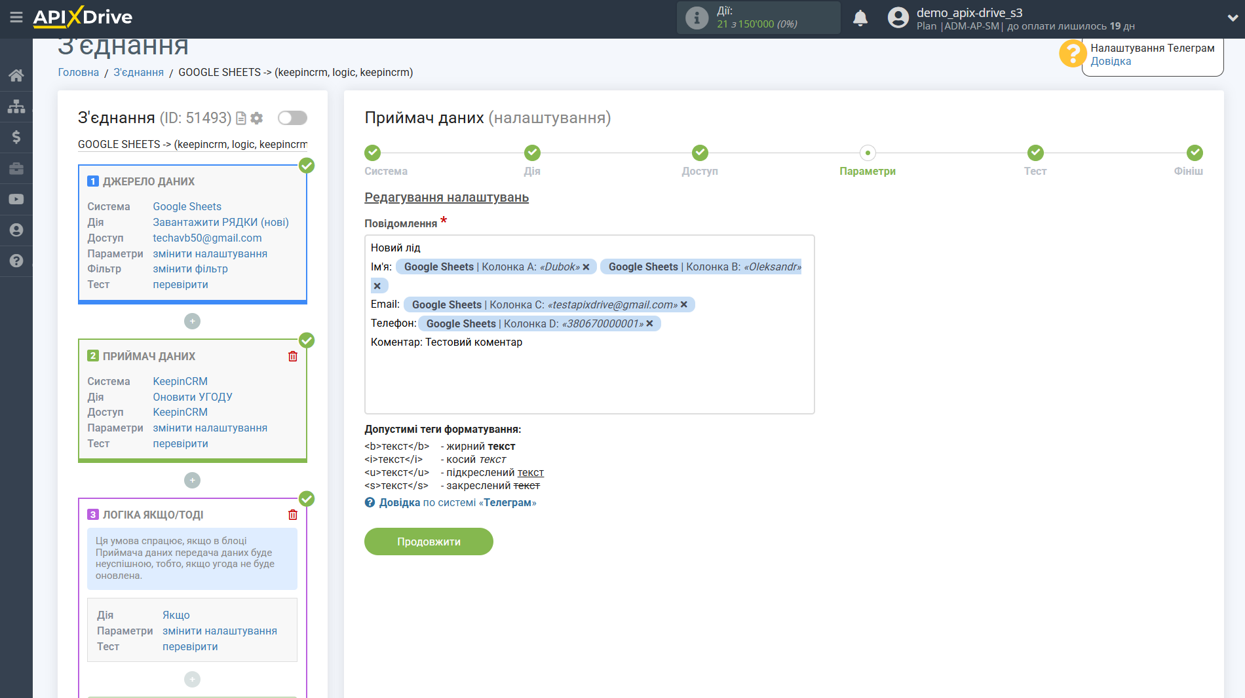Open the billing dollar icon in sidebar
The image size is (1245, 698).
coord(16,137)
